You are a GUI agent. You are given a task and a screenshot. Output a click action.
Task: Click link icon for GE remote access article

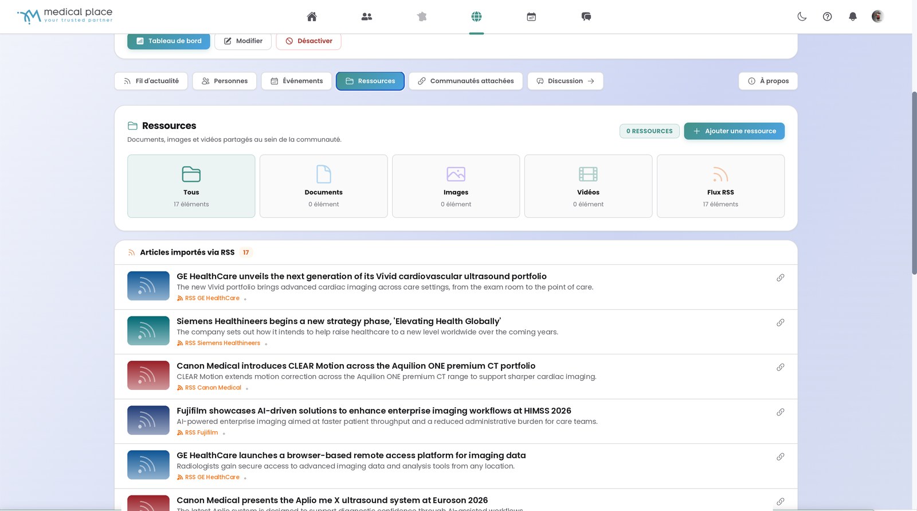click(x=780, y=457)
